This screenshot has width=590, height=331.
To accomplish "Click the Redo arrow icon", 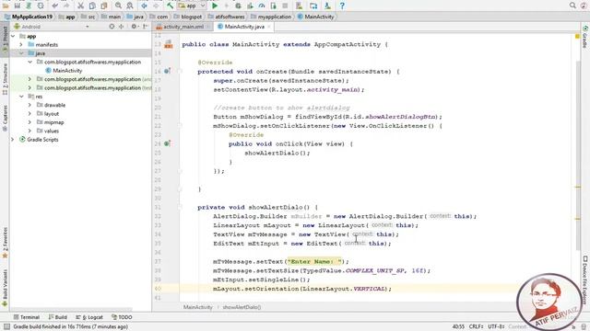I will (x=66, y=6).
